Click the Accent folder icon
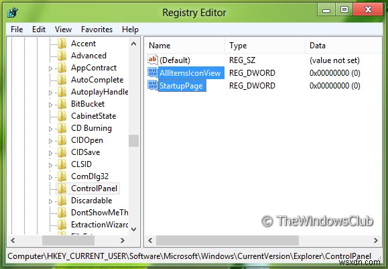This screenshot has height=269, width=388. (62, 44)
